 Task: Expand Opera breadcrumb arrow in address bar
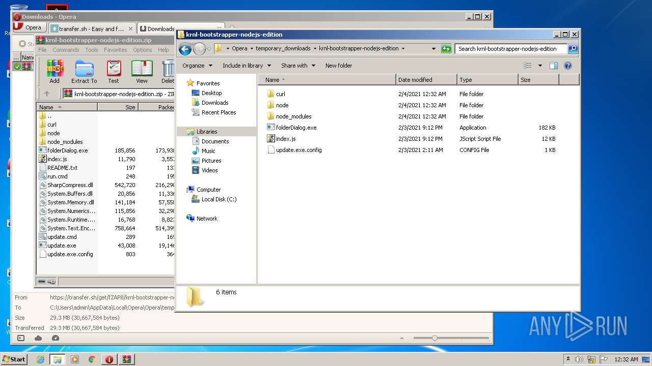point(251,49)
